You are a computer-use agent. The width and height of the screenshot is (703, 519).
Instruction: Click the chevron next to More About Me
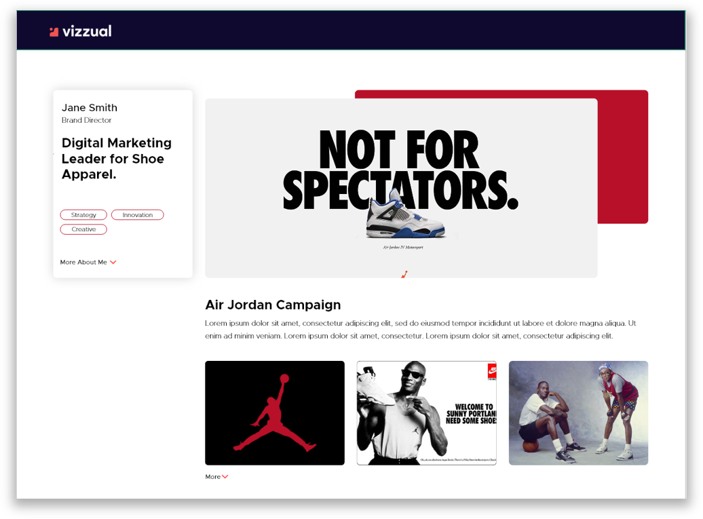[113, 262]
